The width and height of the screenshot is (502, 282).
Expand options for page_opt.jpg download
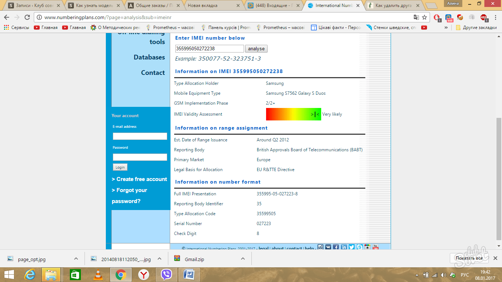[x=76, y=259]
